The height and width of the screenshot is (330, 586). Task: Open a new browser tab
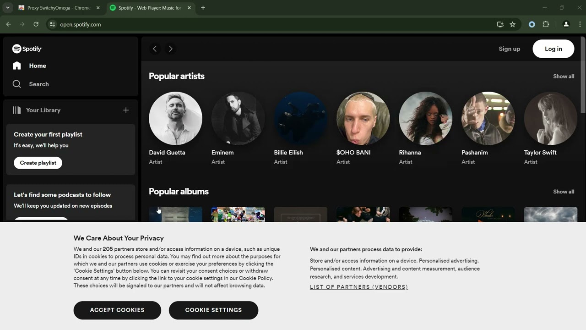point(203,8)
